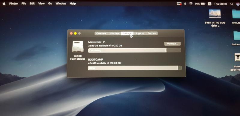Click the Bluetooth status icon
Image resolution: width=240 pixels, height=116 pixels.
click(x=185, y=4)
